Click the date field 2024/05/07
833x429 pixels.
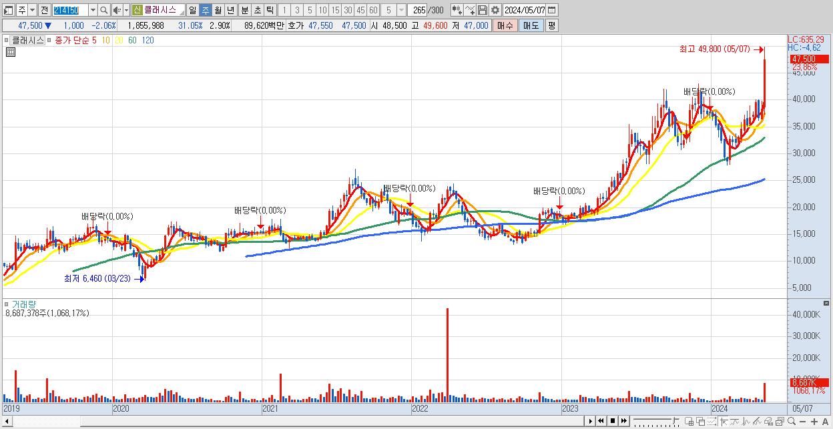pyautogui.click(x=525, y=10)
